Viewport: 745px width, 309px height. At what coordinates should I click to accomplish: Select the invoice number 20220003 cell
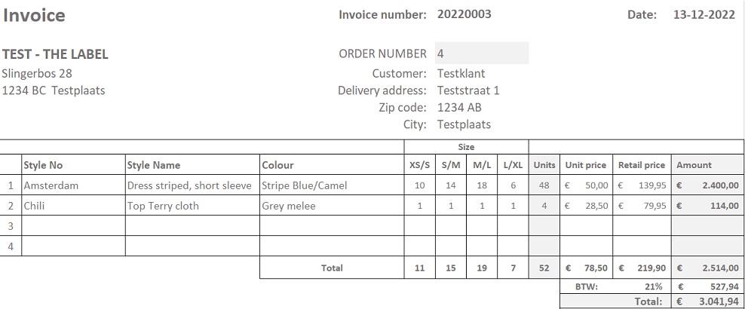[x=464, y=14]
